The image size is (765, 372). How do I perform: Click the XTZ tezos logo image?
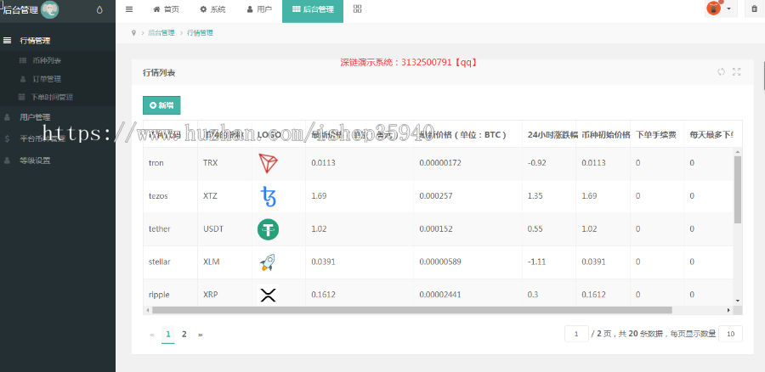point(268,196)
